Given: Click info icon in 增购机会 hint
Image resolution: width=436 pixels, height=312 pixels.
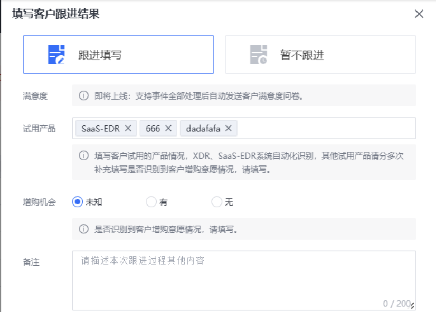Looking at the screenshot, I should coord(83,229).
